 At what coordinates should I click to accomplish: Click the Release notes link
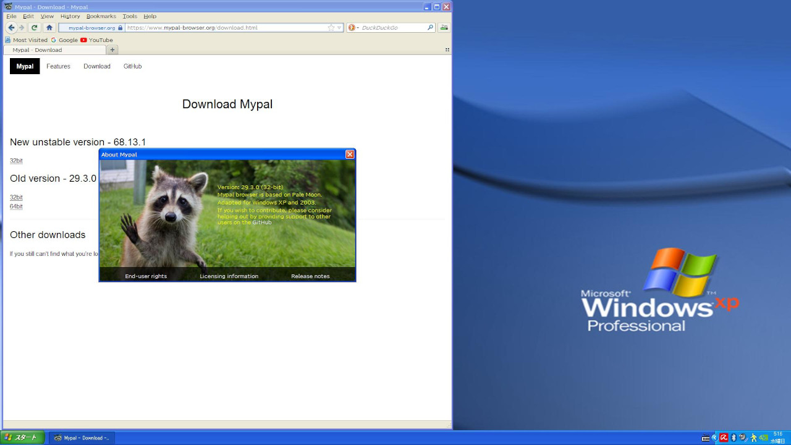pos(310,276)
